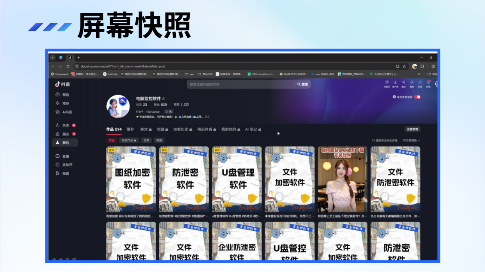Switch to the 喜欢 tab

click(x=146, y=129)
